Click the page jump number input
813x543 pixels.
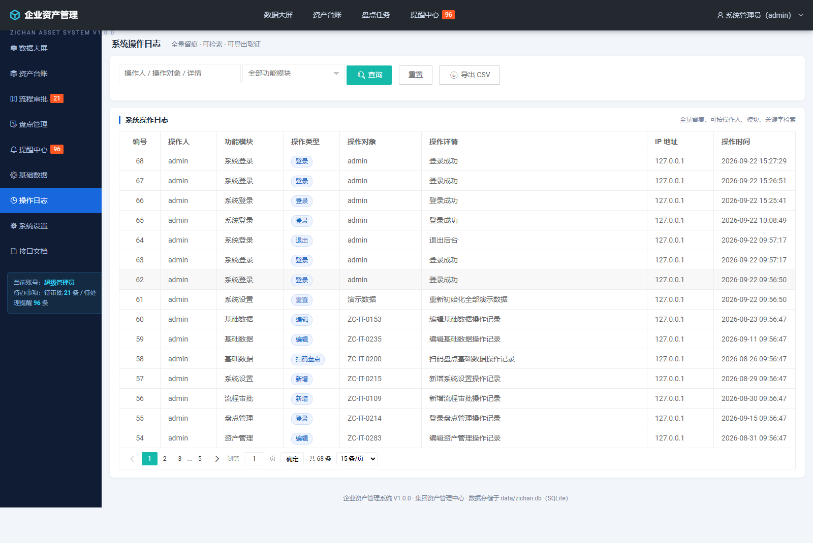[x=254, y=459]
